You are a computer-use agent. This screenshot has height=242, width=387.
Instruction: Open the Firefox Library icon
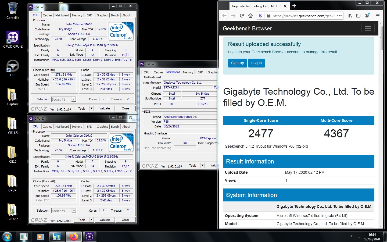point(350,16)
